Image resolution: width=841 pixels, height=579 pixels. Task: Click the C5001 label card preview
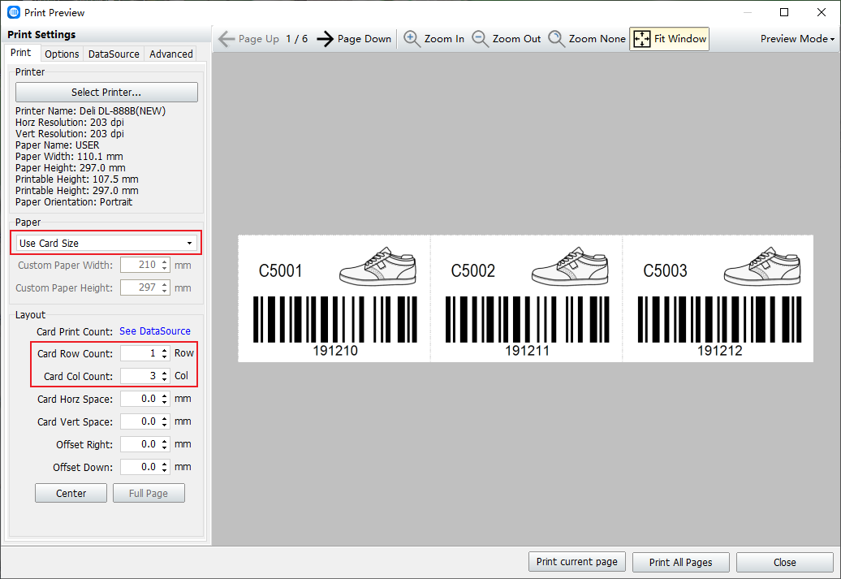pyautogui.click(x=334, y=298)
